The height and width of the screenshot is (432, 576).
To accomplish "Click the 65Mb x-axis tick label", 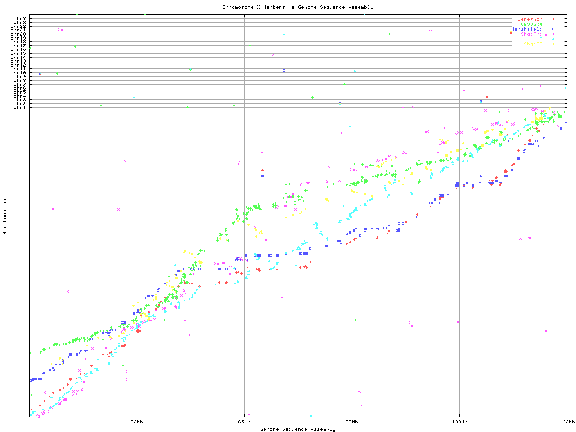I will pos(244,422).
